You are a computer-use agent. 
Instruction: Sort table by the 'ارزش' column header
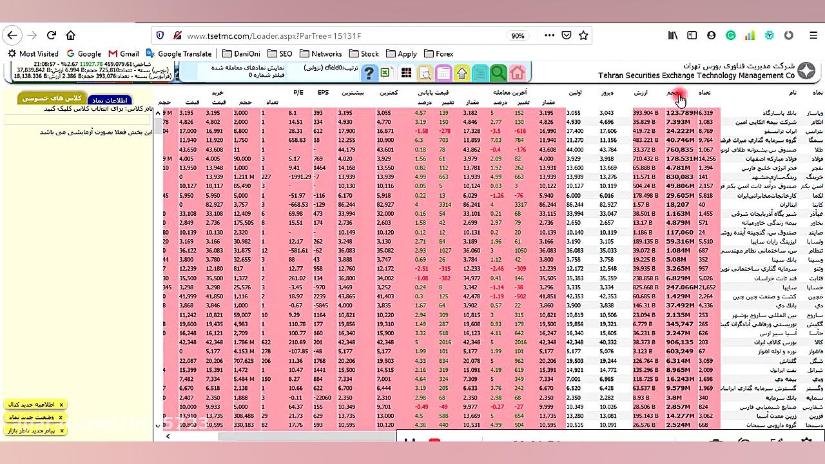point(641,93)
